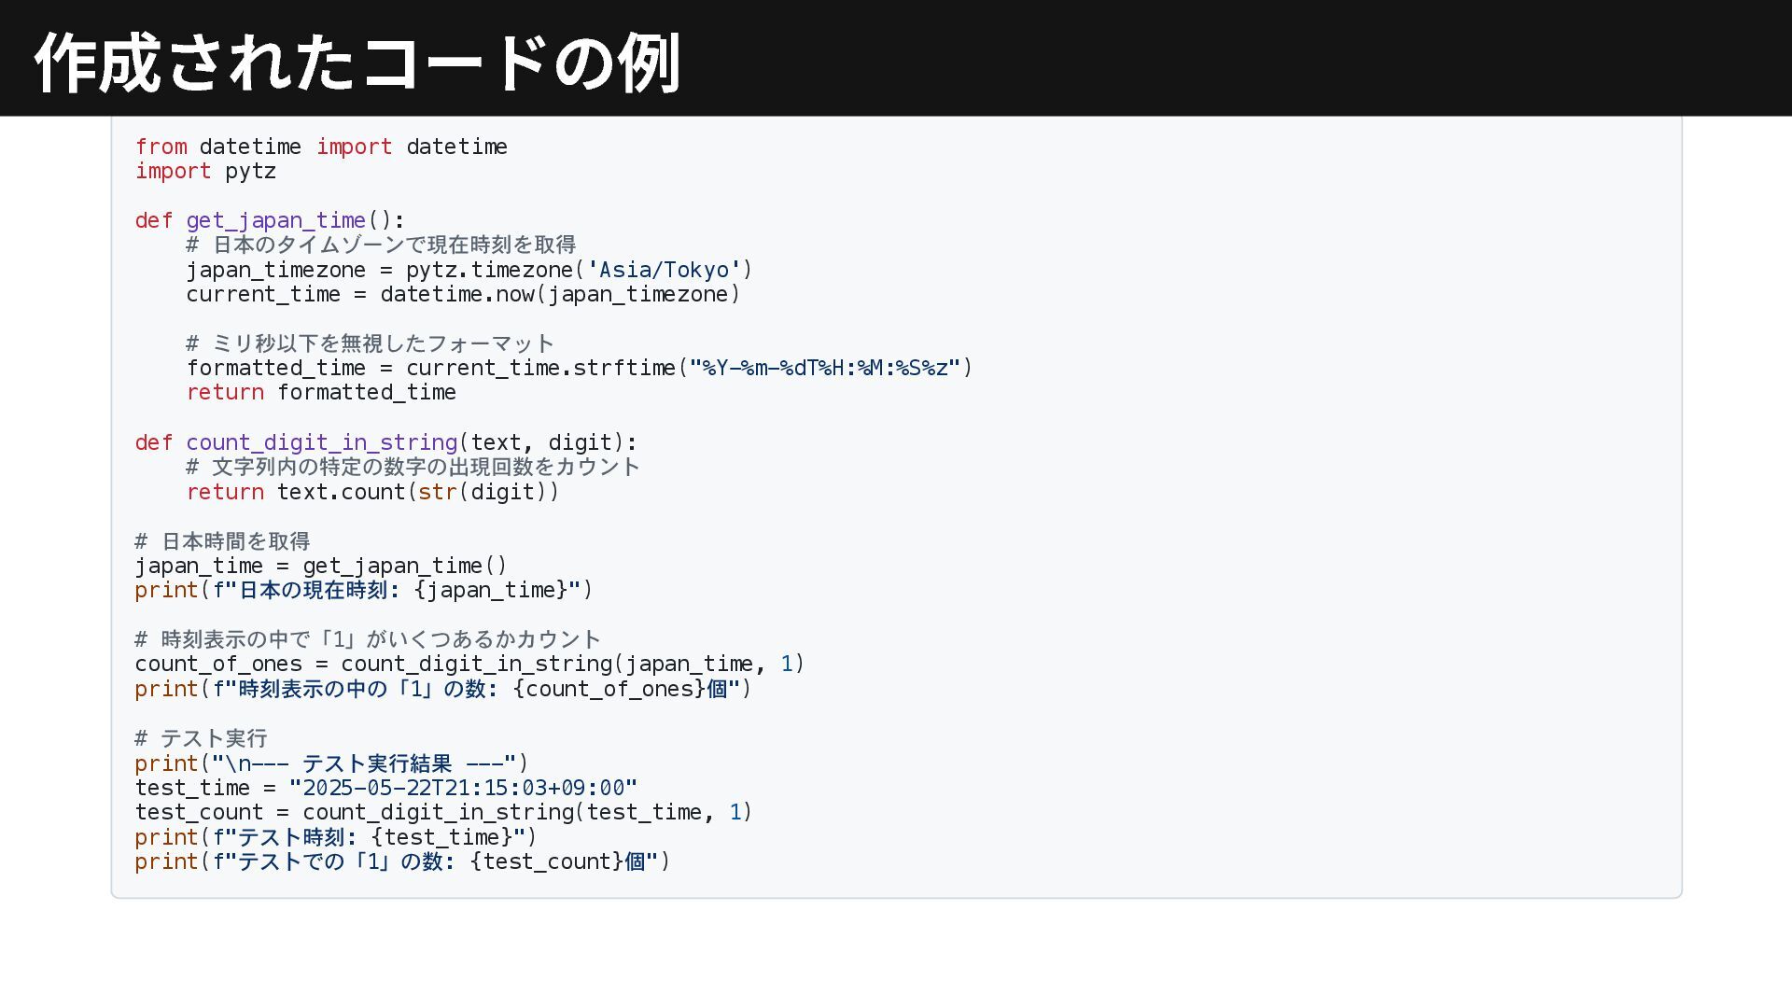This screenshot has height=1008, width=1792.
Task: Click the test_time string '2025-05-22T21:15:03+09:00'
Action: 463,788
